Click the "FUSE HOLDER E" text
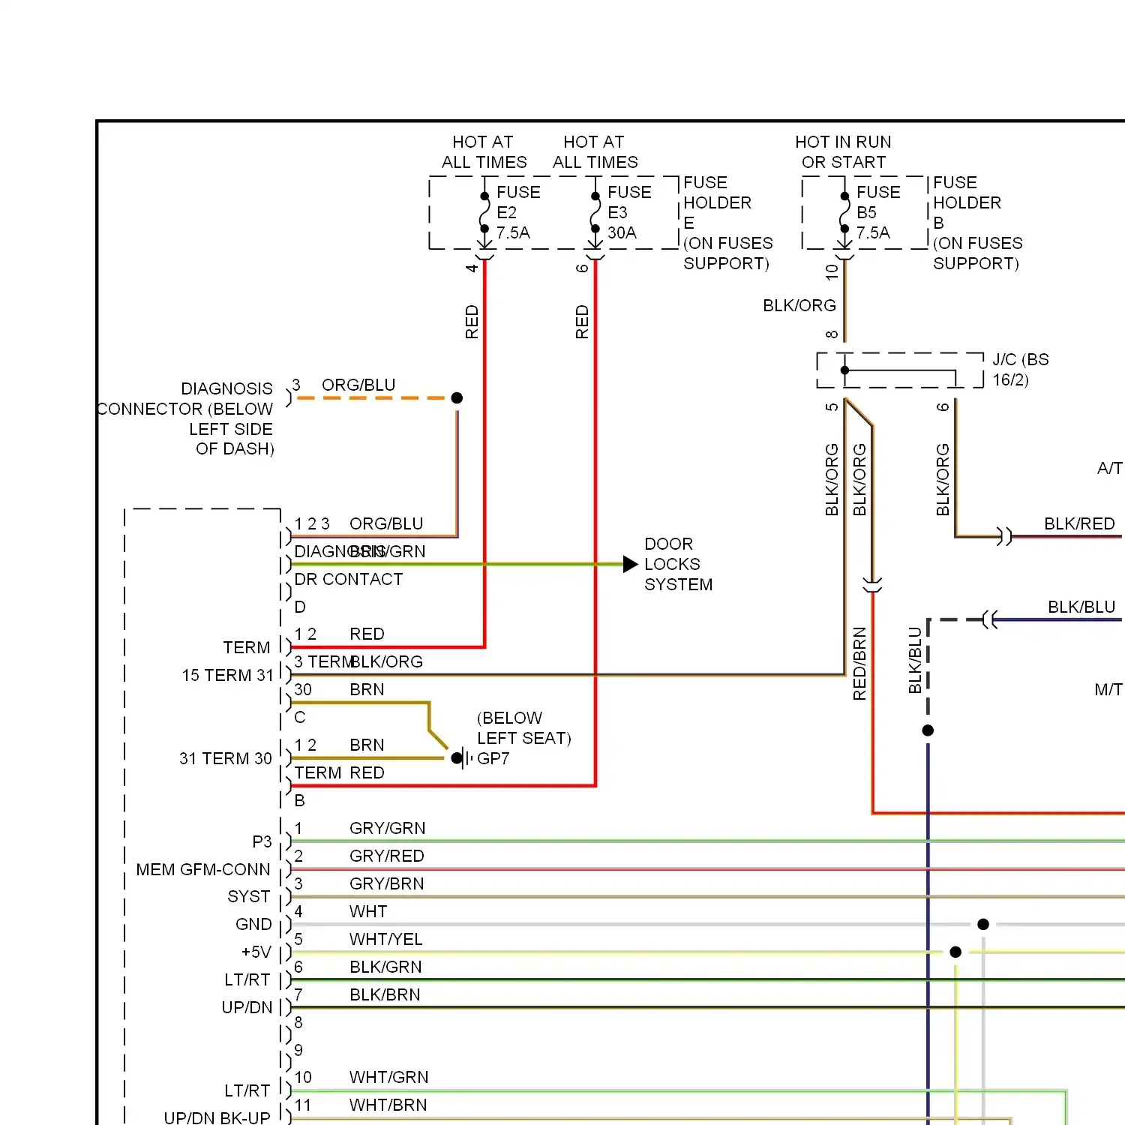 point(717,202)
